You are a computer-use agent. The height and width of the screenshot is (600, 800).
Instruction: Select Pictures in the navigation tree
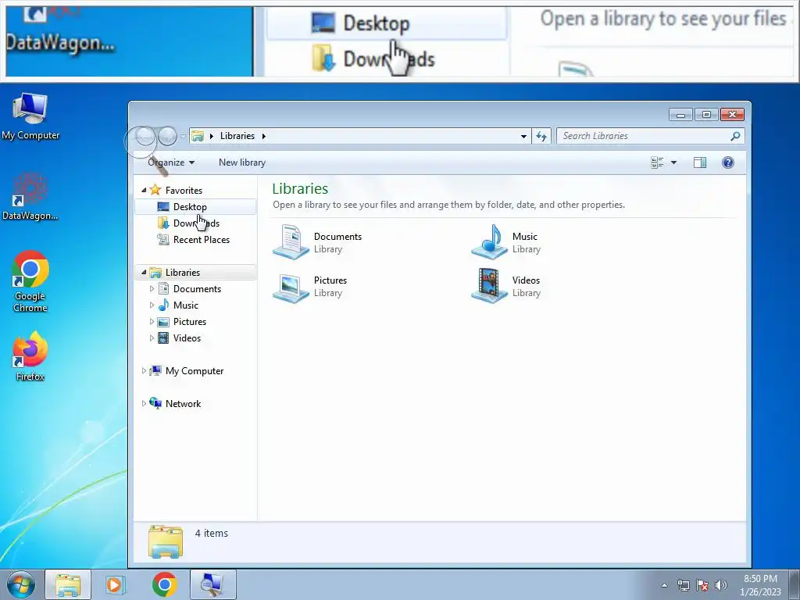point(195,321)
